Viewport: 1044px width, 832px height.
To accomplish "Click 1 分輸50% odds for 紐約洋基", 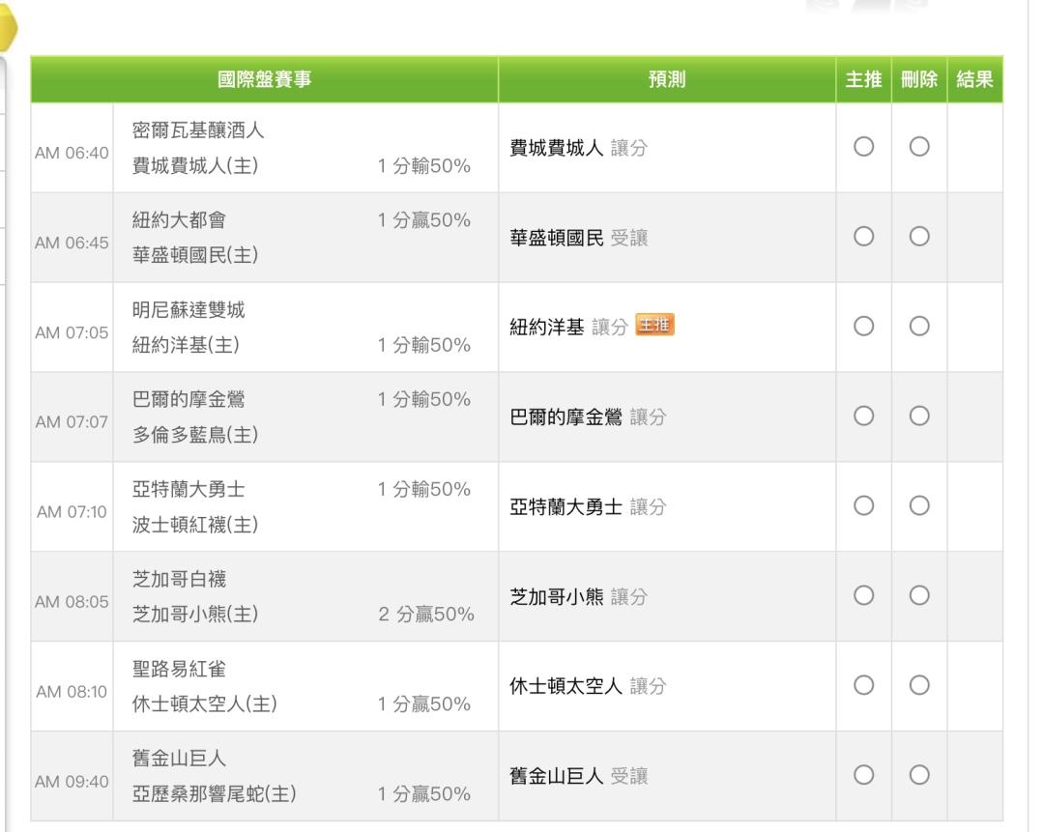I will pos(424,345).
